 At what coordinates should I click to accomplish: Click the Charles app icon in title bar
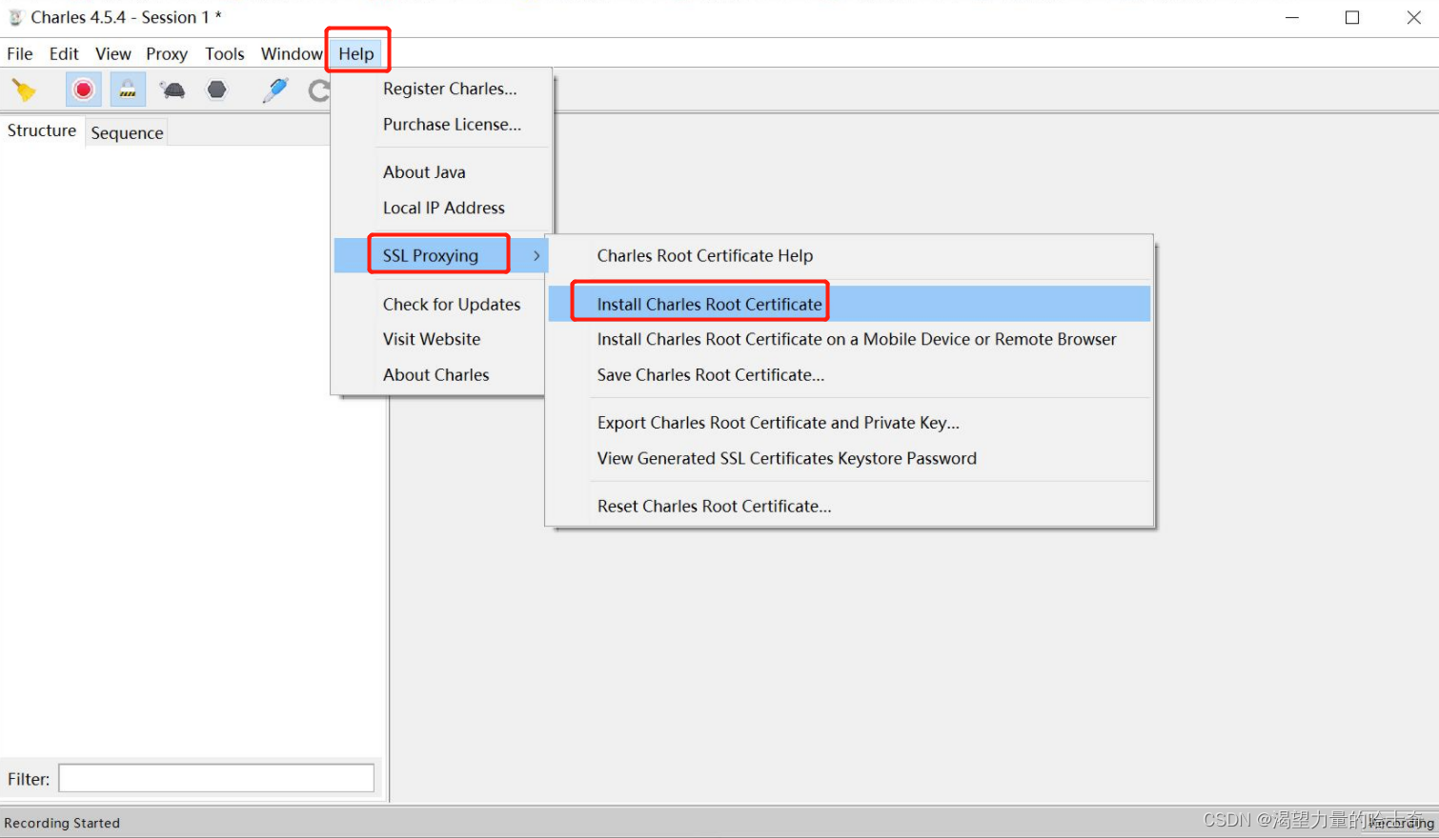tap(15, 17)
